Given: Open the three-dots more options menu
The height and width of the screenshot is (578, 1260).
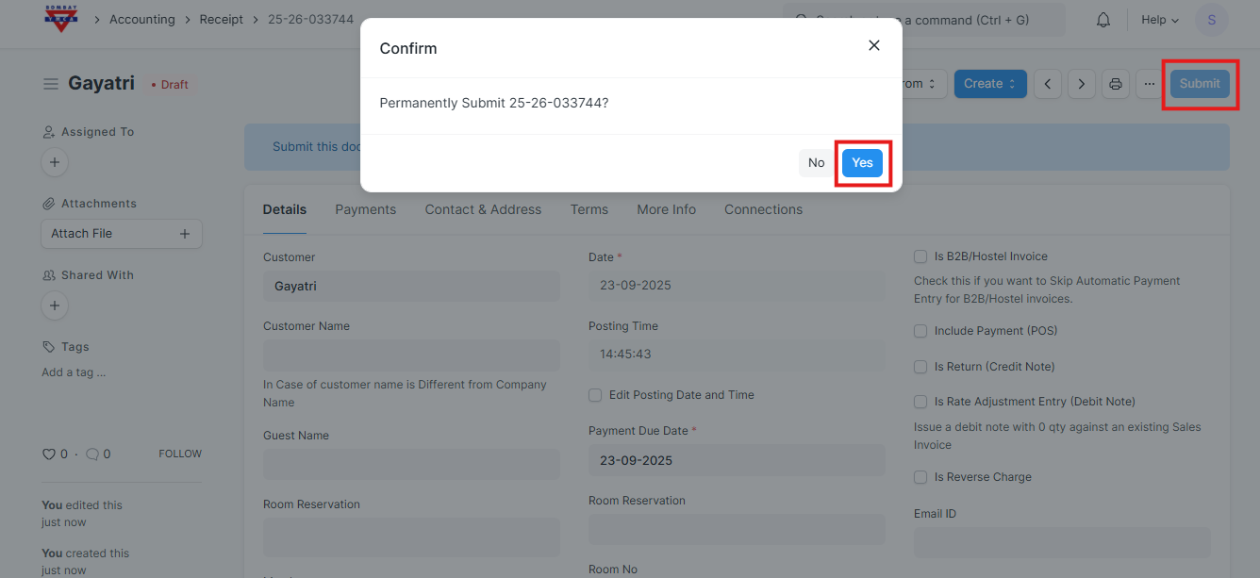Looking at the screenshot, I should [1149, 84].
